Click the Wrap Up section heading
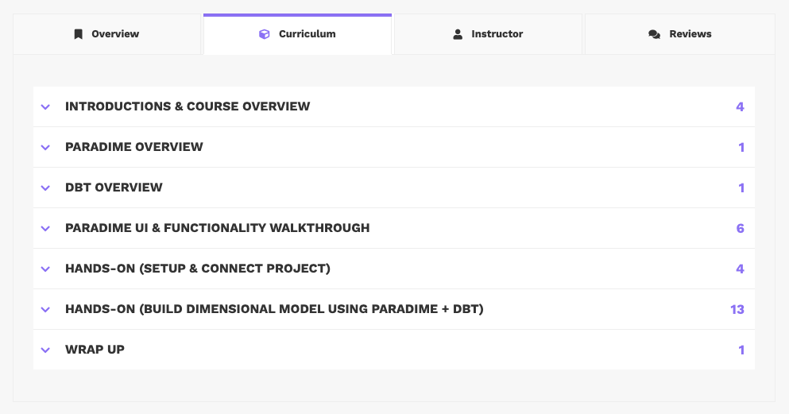This screenshot has width=789, height=414. pos(95,350)
